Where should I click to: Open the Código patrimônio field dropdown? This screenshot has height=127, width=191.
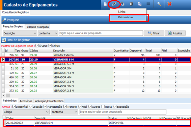point(26,112)
